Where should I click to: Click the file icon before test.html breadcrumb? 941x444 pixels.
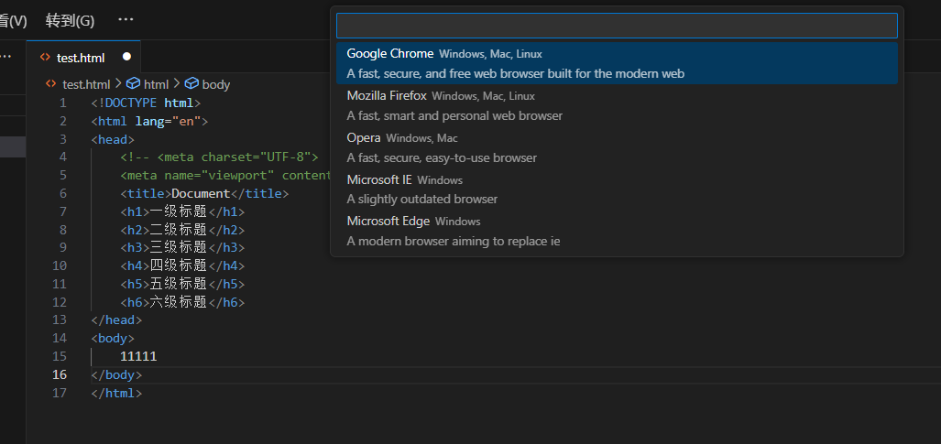[x=51, y=84]
